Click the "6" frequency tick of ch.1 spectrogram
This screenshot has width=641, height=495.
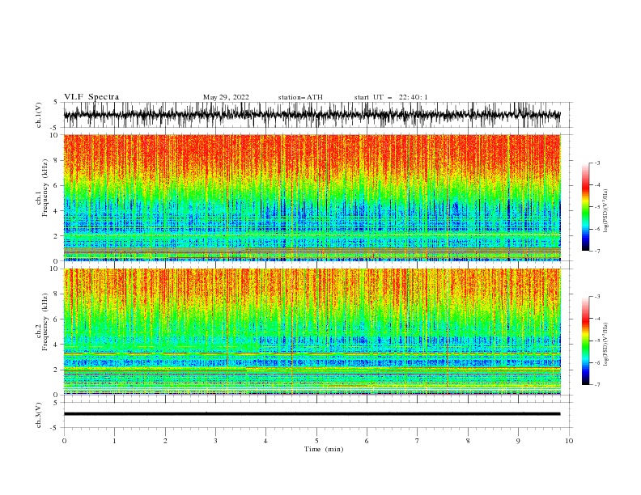(57, 185)
